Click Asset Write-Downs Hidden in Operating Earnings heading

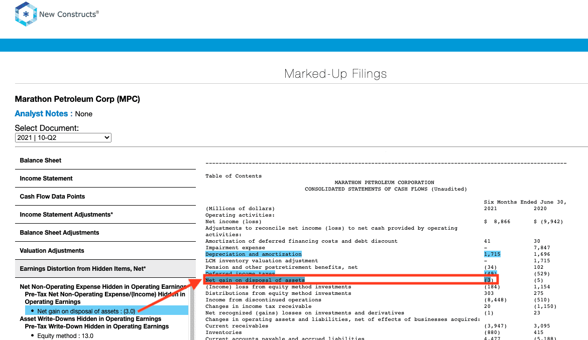pyautogui.click(x=90, y=319)
